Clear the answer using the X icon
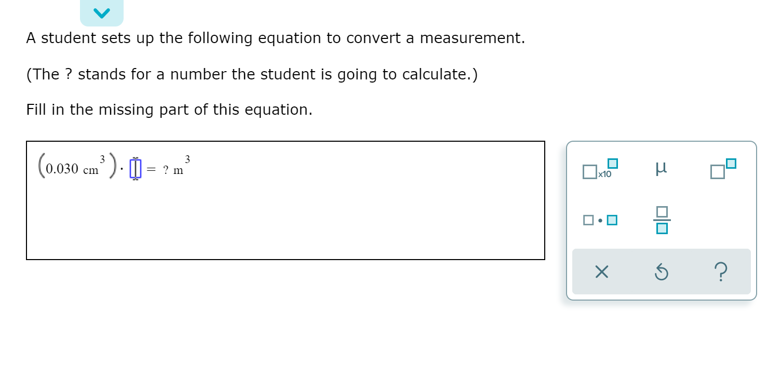 tap(601, 272)
